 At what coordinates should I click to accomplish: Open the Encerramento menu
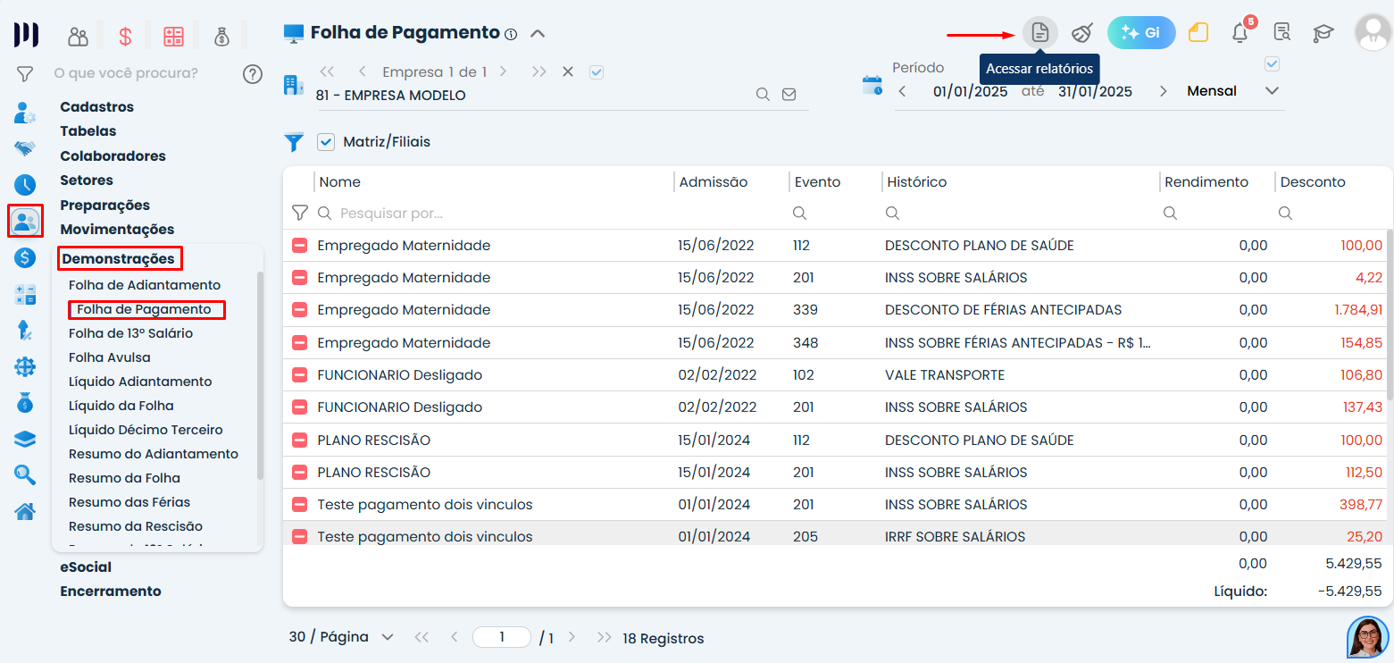point(111,591)
